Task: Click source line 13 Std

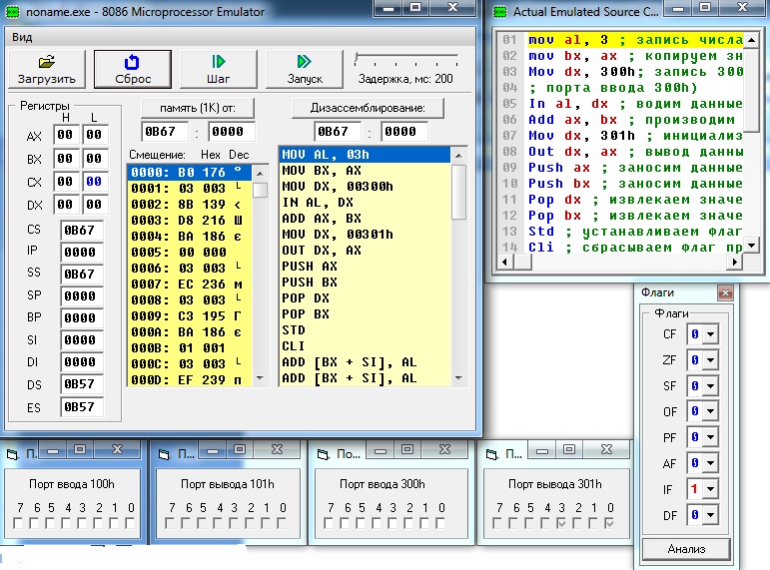Action: pyautogui.click(x=635, y=232)
